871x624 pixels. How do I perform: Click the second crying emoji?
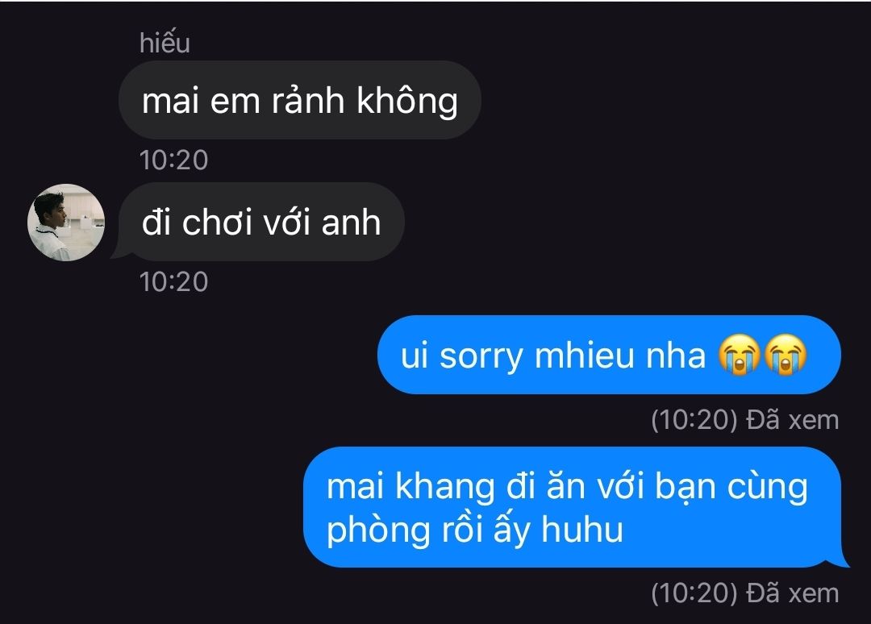click(x=786, y=356)
